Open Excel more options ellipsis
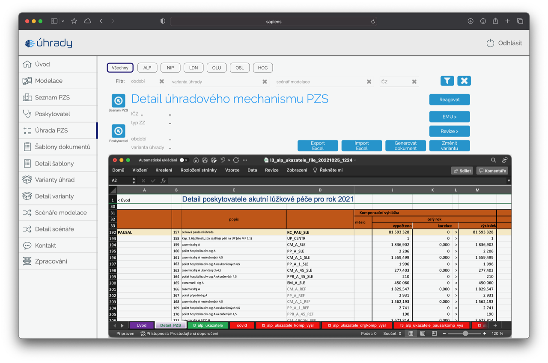Screen dimensions: 548x363 (245, 160)
